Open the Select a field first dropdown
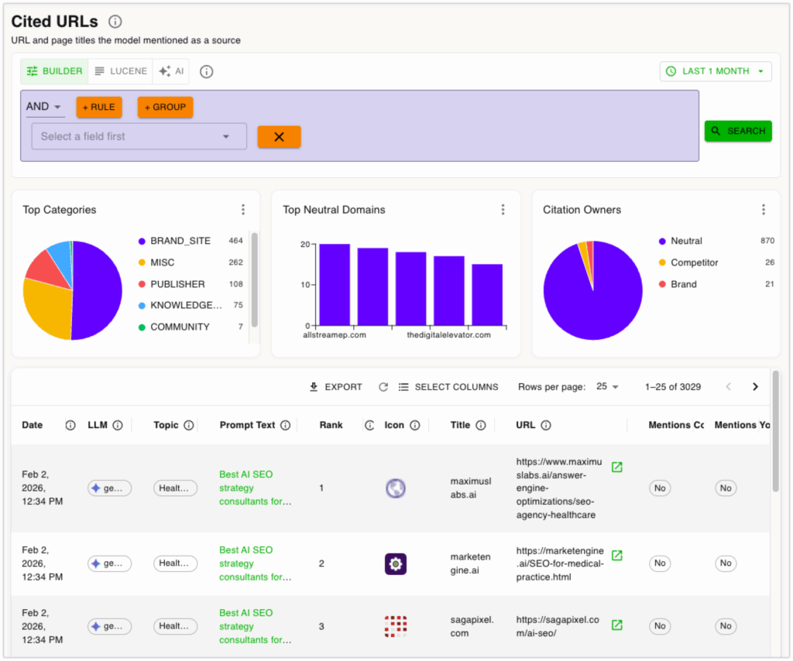This screenshot has width=793, height=661. click(139, 136)
